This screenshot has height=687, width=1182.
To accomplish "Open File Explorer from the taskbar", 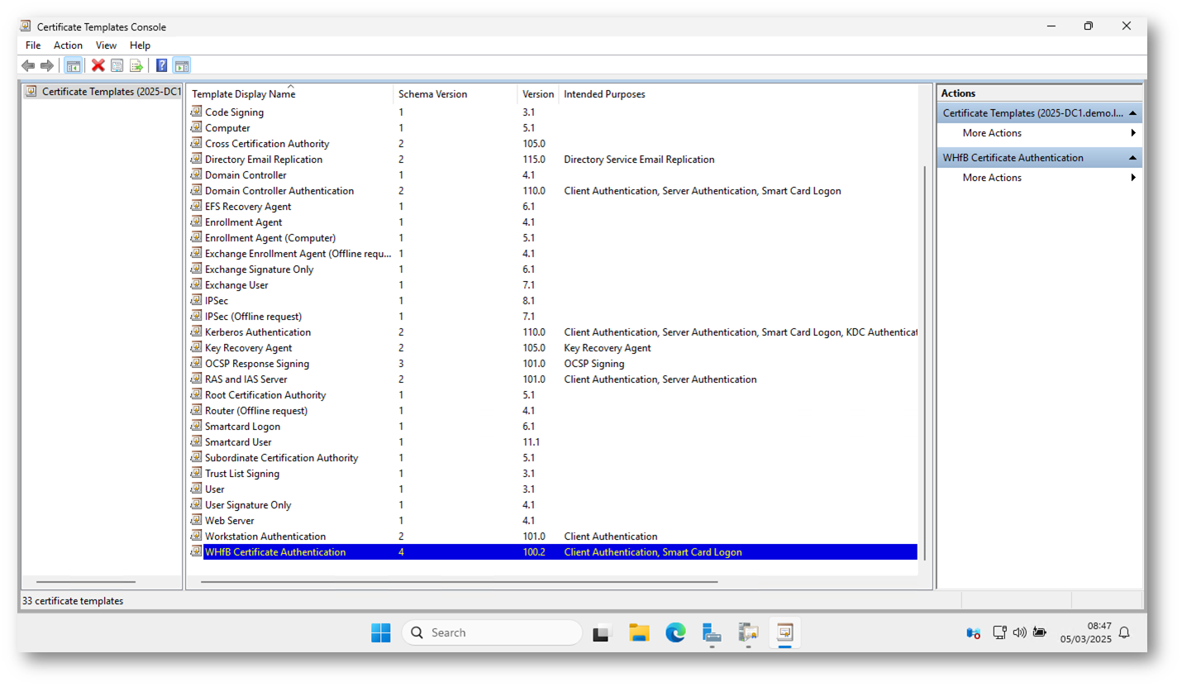I will pyautogui.click(x=639, y=632).
